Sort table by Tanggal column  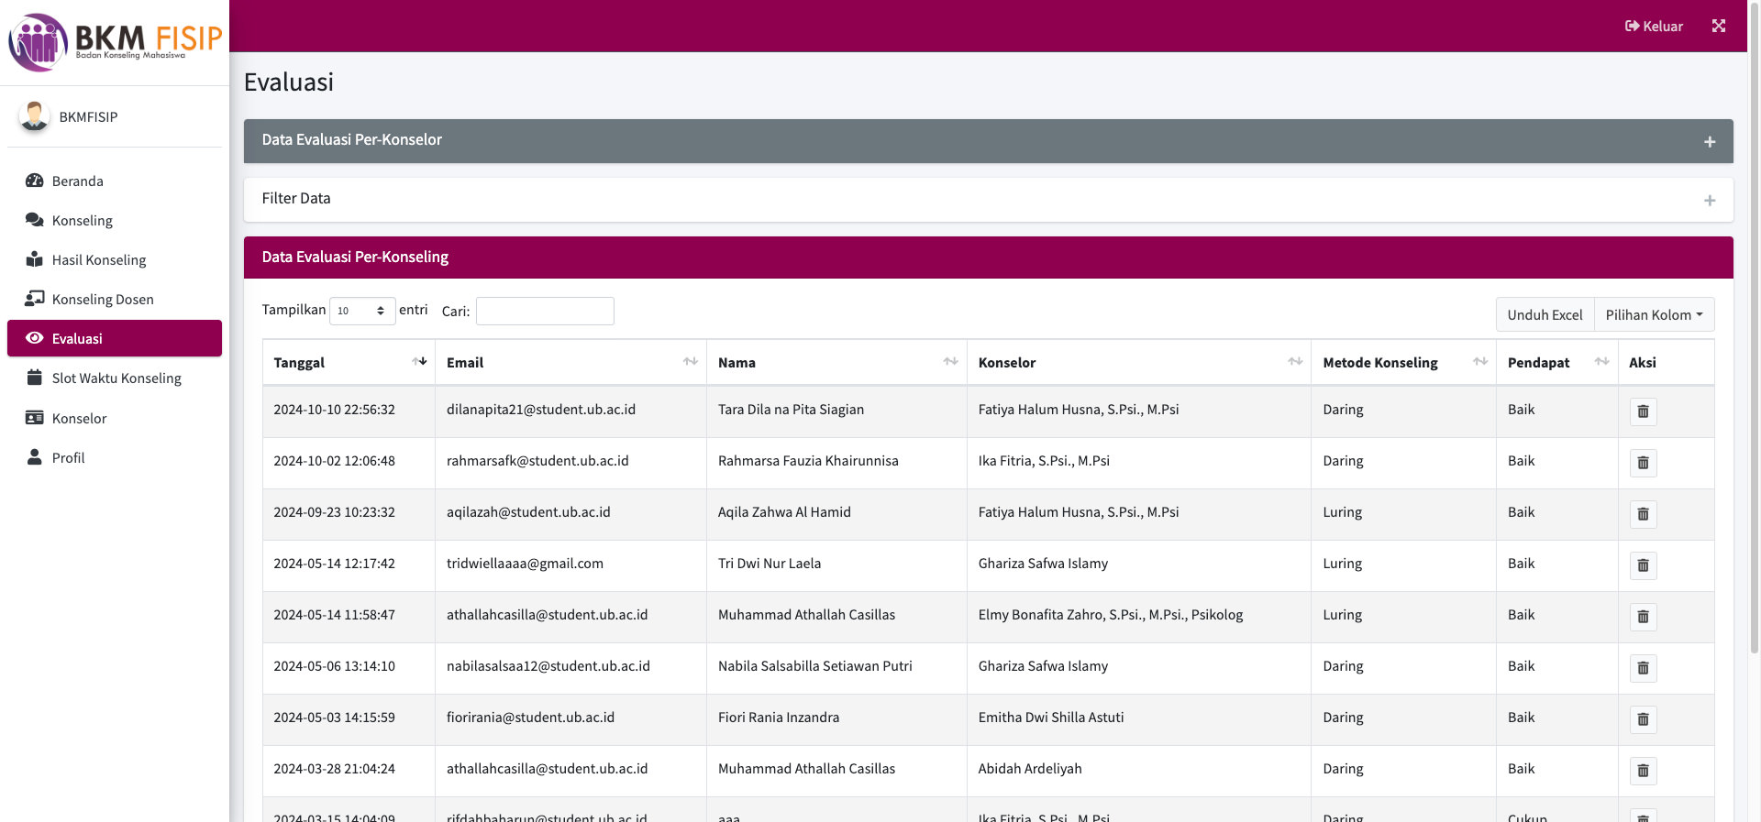pos(349,363)
